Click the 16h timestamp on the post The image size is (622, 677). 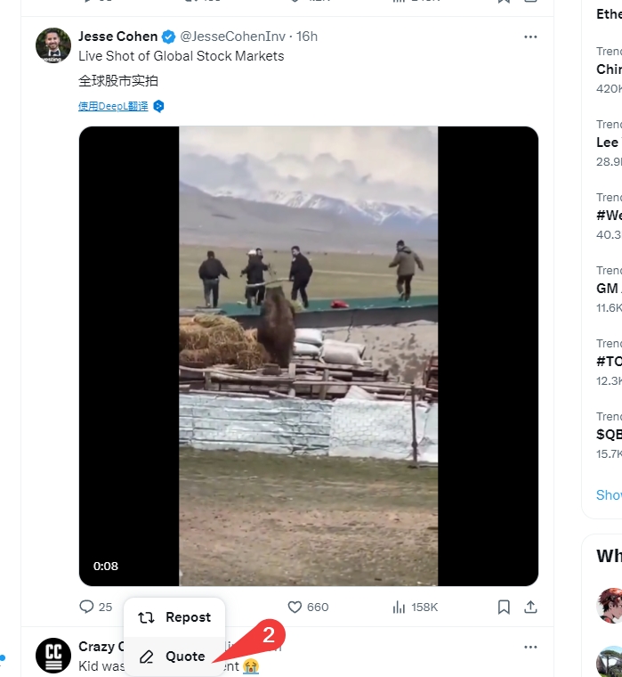click(x=307, y=37)
